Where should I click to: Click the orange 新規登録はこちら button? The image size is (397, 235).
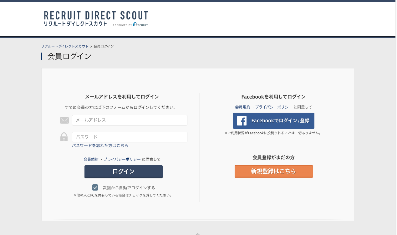tap(274, 171)
